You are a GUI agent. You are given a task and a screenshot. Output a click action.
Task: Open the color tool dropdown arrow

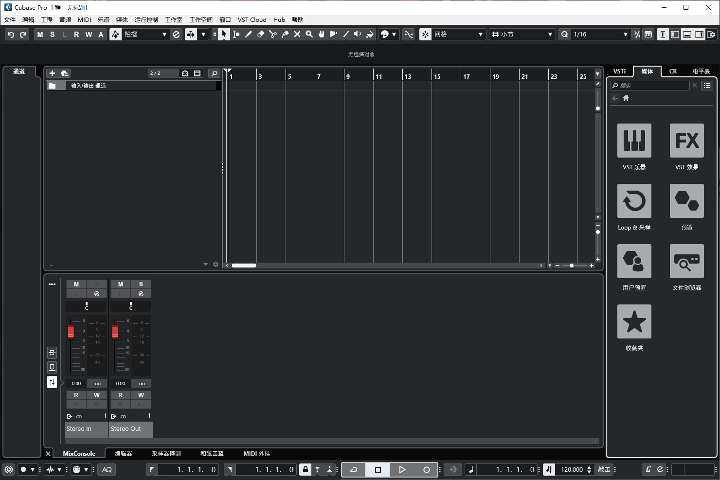(394, 34)
